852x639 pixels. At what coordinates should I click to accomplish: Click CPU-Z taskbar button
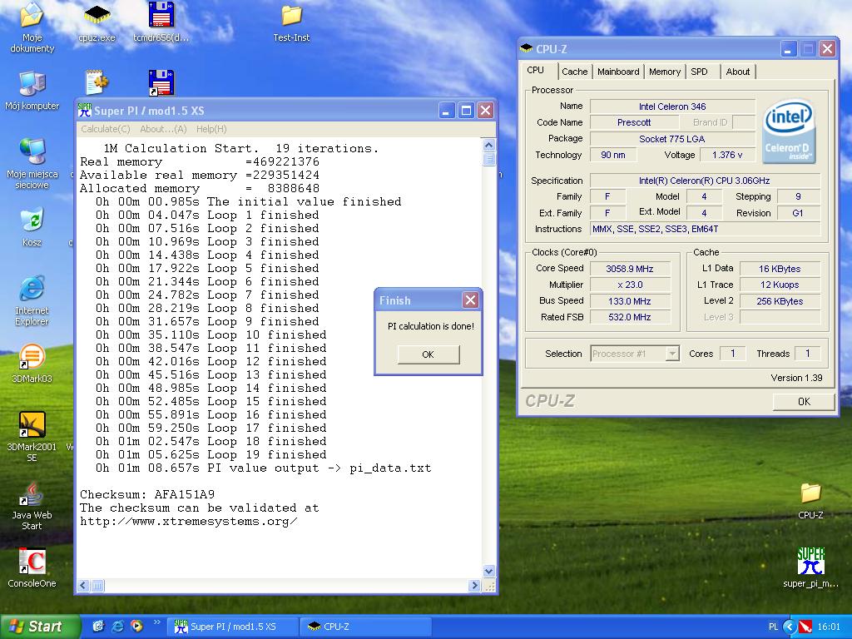(365, 627)
